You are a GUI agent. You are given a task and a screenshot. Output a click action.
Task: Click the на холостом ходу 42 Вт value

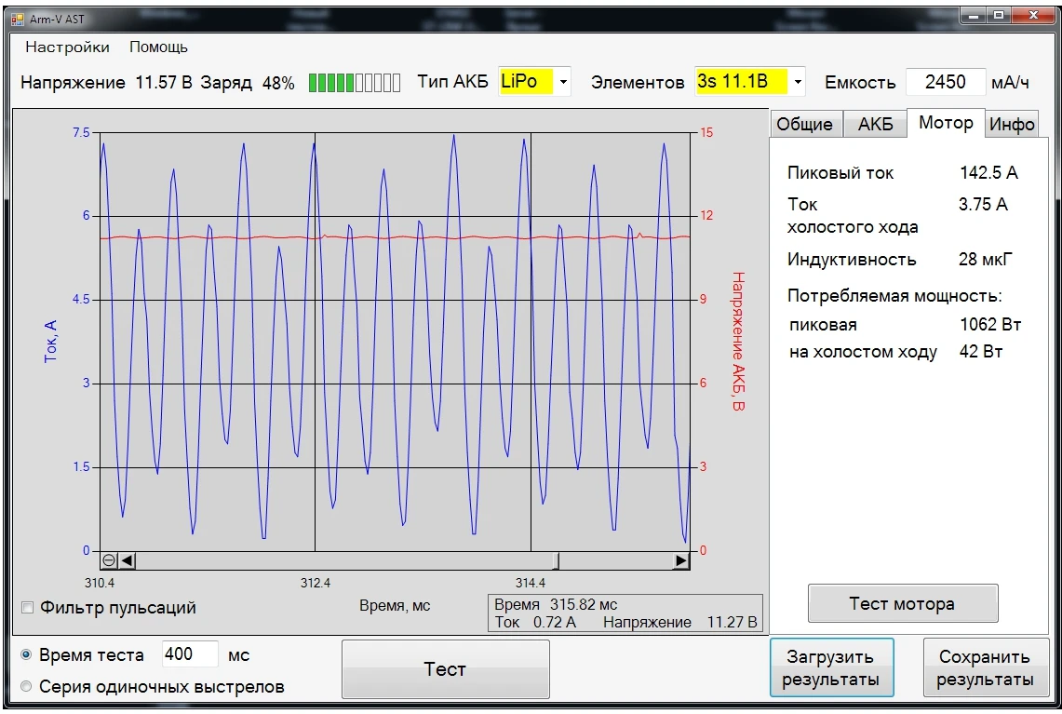981,352
